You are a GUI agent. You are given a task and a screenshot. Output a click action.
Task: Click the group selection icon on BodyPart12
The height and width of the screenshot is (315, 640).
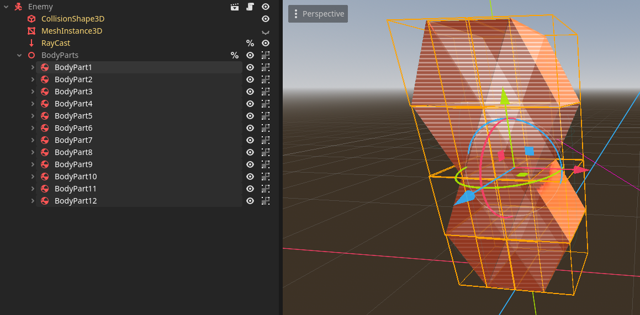click(266, 201)
